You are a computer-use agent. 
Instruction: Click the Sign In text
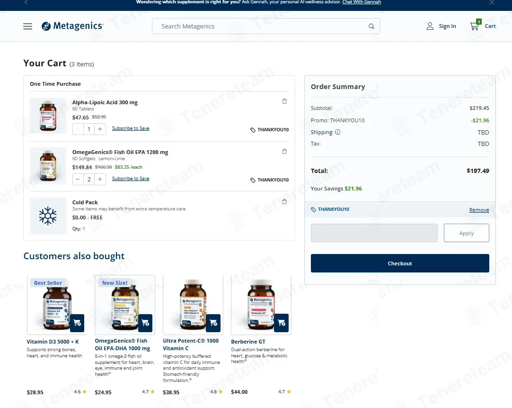coord(447,26)
